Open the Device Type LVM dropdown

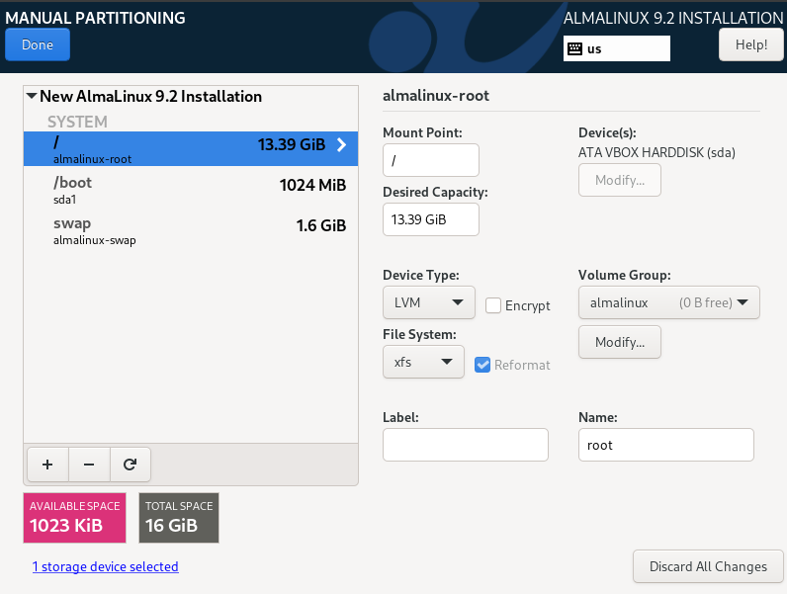pyautogui.click(x=428, y=302)
